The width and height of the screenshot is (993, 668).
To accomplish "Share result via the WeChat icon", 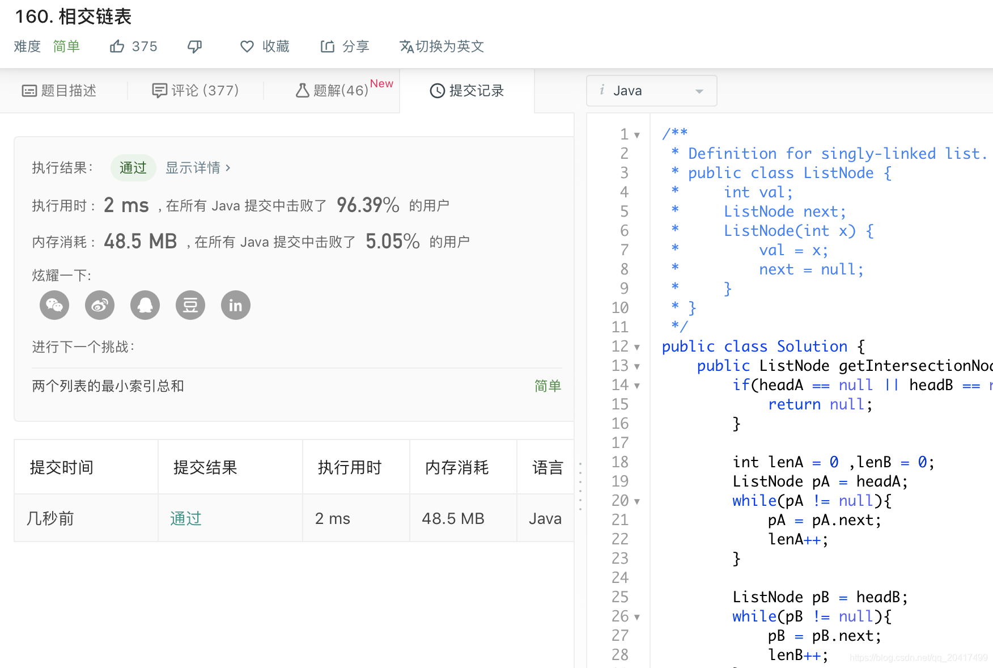I will coord(54,305).
